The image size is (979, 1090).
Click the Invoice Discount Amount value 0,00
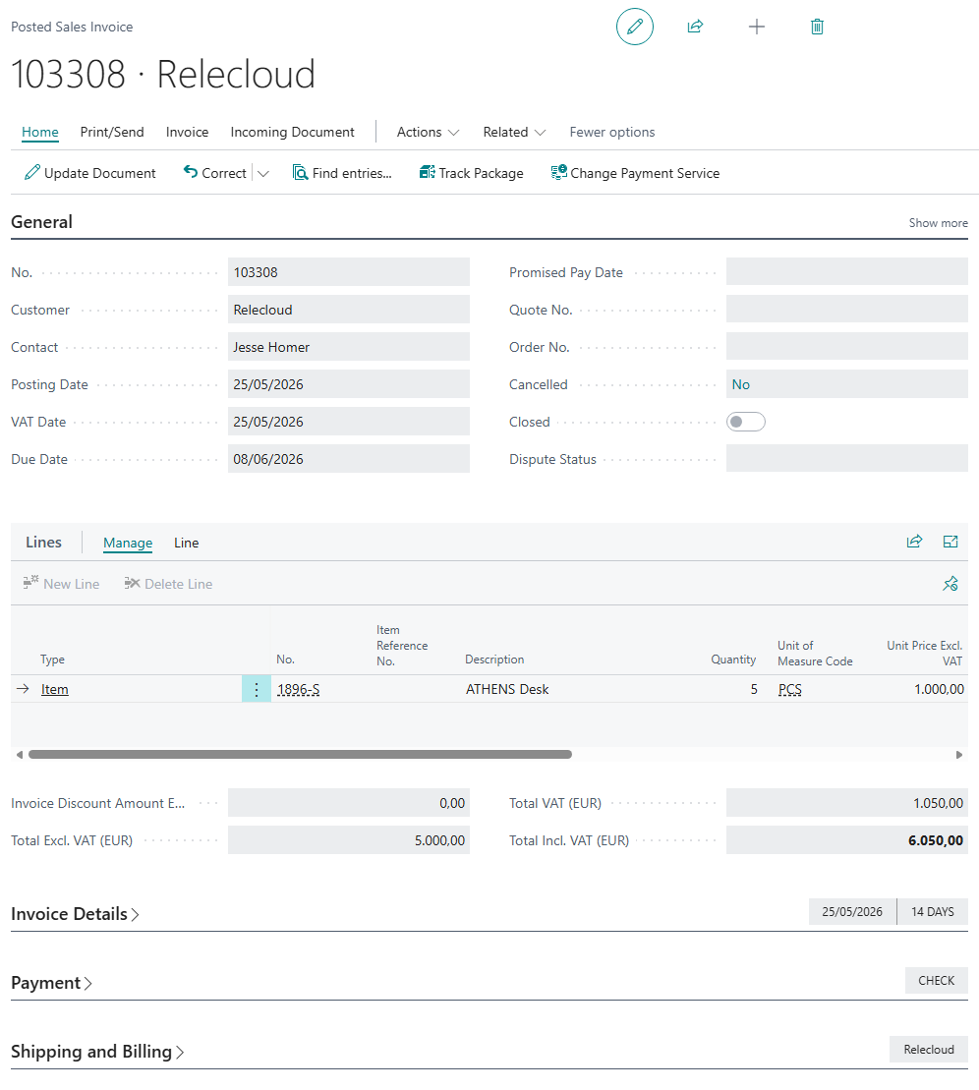point(348,803)
